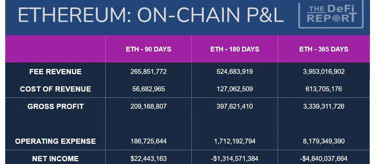Viewport: 377px width, 164px height.
Task: Select the Gross Profit row label
Action: click(x=55, y=107)
